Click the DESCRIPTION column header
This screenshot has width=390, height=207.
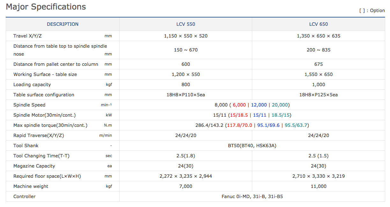tap(63, 24)
